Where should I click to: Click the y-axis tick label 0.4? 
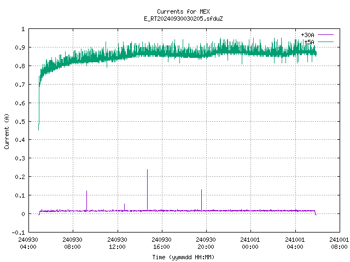tap(20, 140)
